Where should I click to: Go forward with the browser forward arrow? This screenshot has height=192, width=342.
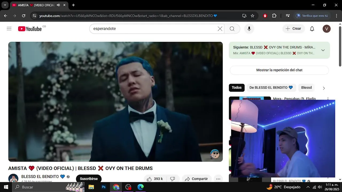pyautogui.click(x=15, y=16)
